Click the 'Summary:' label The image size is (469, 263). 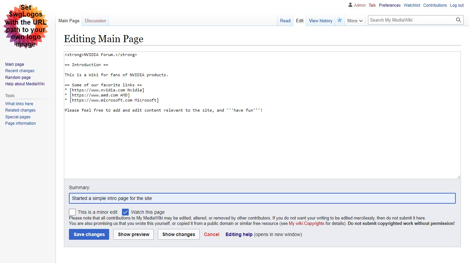(80, 187)
